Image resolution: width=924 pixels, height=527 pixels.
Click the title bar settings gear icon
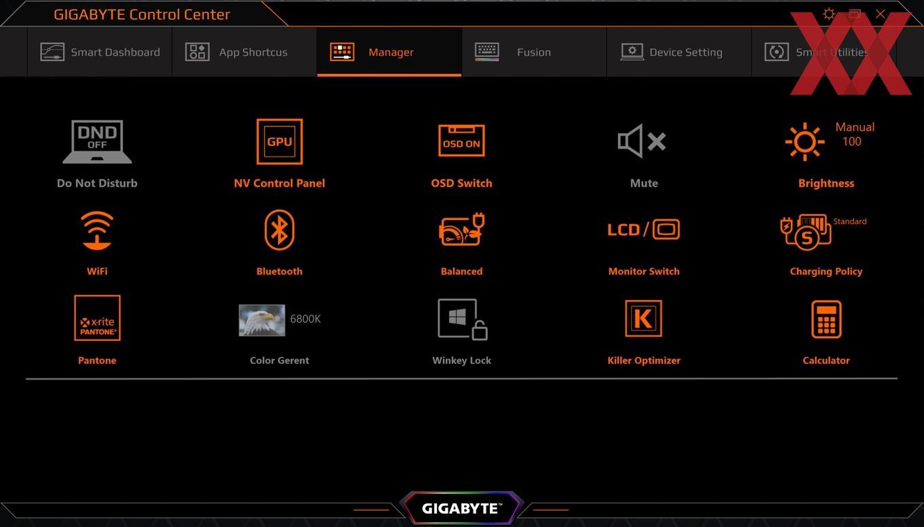(x=829, y=14)
